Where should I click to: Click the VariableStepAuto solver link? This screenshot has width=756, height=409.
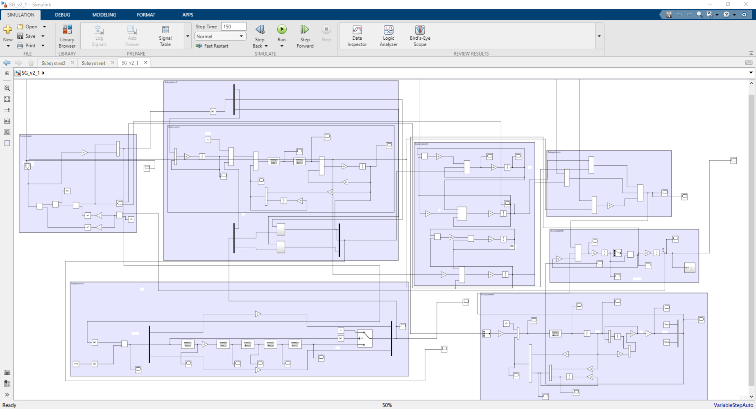[x=733, y=405]
